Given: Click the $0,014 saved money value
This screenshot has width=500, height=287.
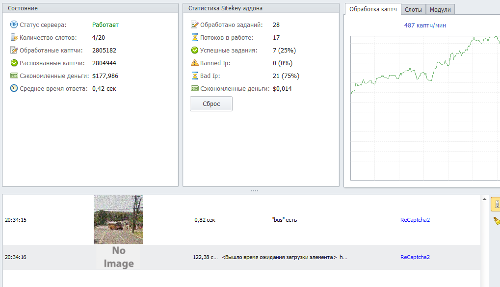Looking at the screenshot, I should 282,88.
